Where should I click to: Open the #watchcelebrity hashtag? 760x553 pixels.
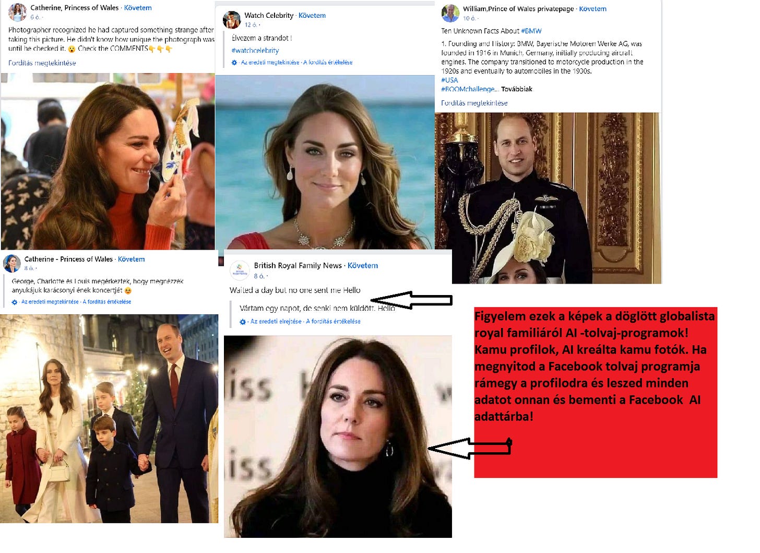[255, 50]
